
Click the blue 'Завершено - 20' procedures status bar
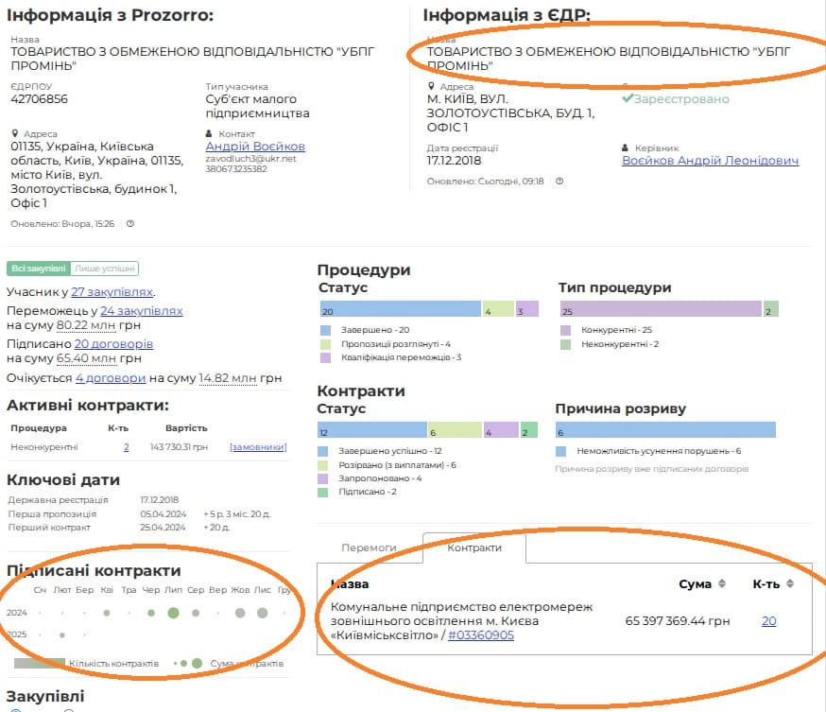point(400,309)
